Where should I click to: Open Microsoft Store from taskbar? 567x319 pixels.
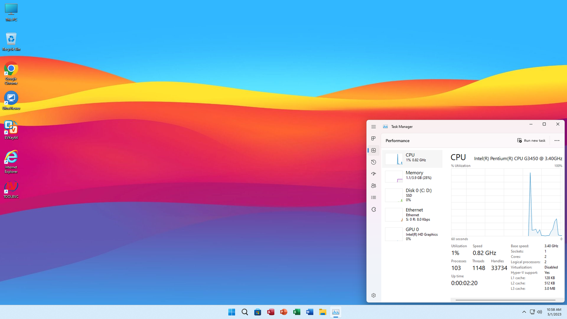pos(257,312)
